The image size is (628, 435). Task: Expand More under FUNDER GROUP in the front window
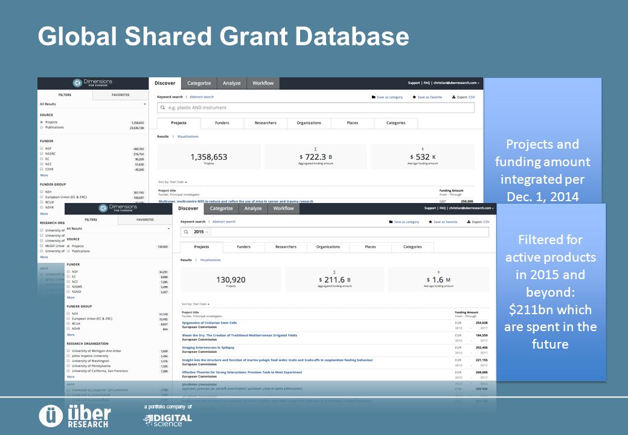coord(71,335)
